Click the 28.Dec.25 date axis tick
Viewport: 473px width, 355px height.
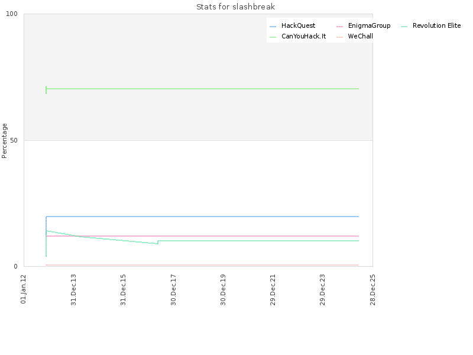(372, 289)
